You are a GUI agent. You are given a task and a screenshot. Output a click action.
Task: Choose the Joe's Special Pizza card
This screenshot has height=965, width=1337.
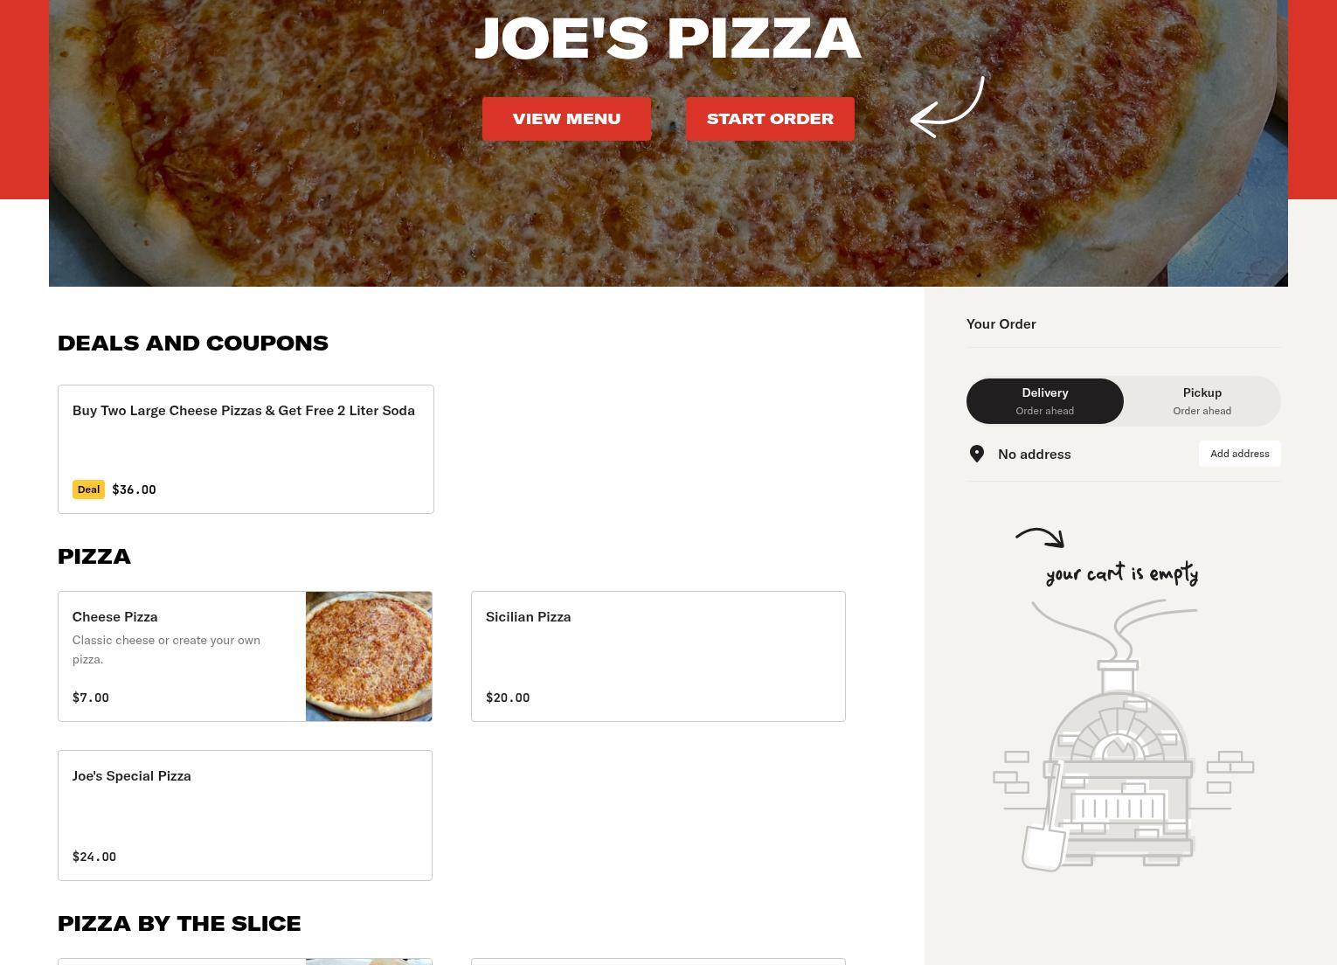tap(245, 816)
